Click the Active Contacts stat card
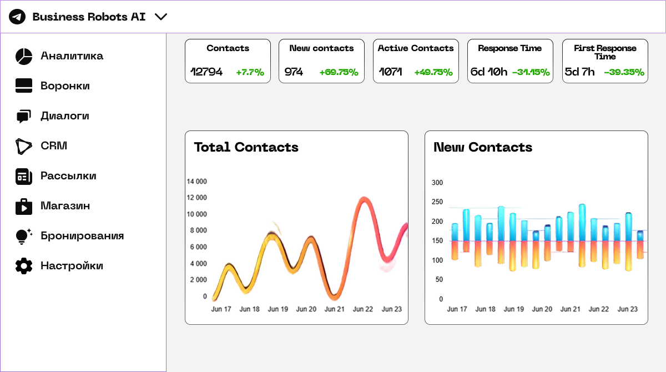 pos(416,61)
